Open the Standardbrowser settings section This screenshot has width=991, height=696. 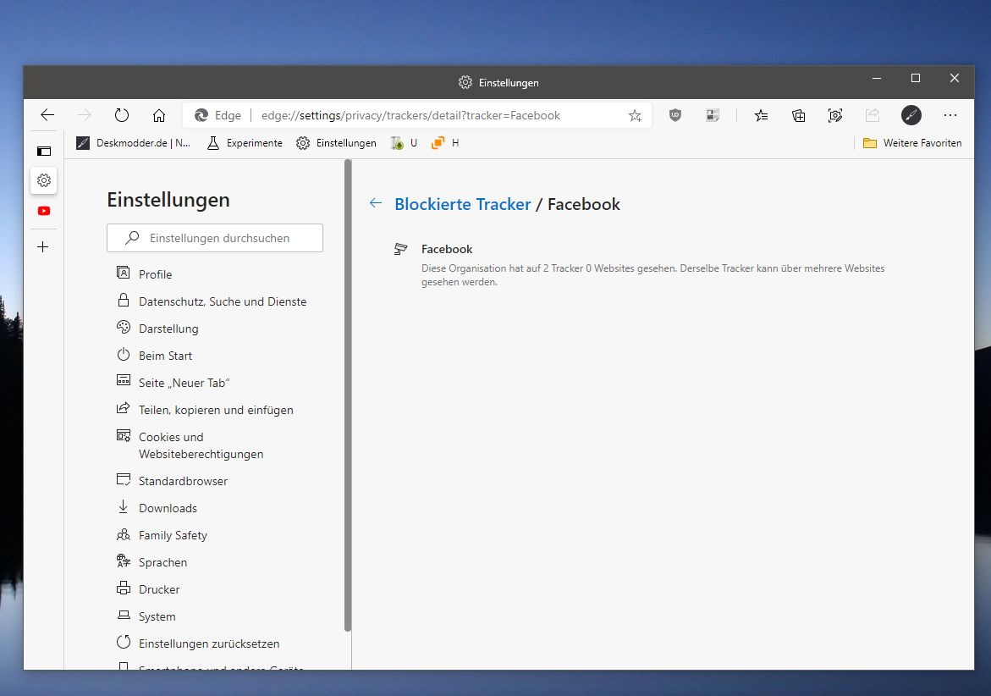pyautogui.click(x=184, y=481)
